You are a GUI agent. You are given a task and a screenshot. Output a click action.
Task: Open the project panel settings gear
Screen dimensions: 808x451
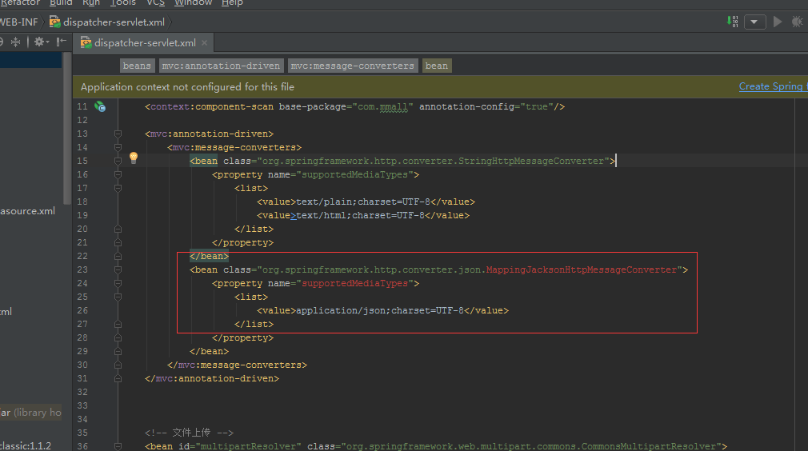click(42, 42)
